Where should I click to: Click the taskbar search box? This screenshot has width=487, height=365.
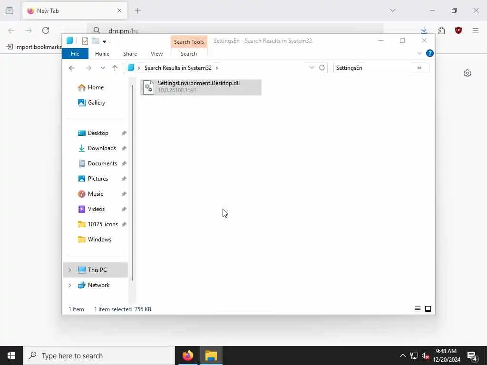point(99,355)
